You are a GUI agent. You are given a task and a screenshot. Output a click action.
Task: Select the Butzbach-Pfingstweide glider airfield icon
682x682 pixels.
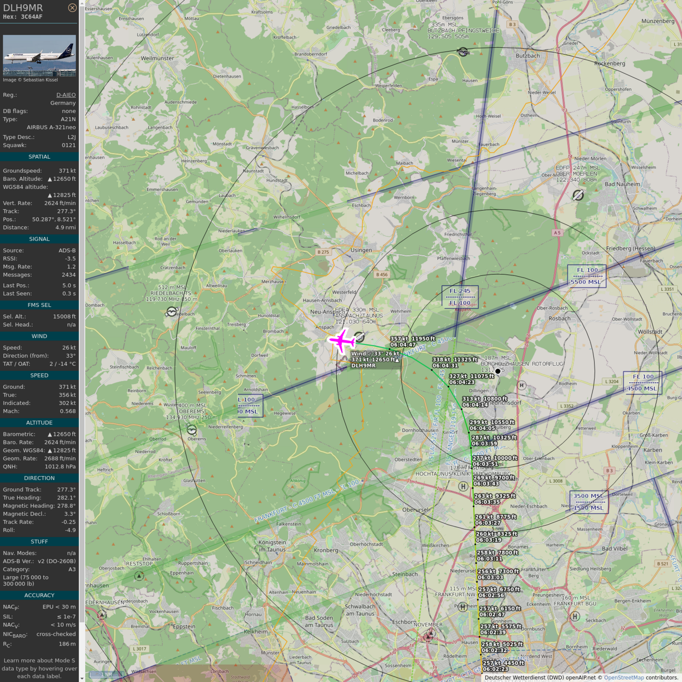[x=463, y=52]
